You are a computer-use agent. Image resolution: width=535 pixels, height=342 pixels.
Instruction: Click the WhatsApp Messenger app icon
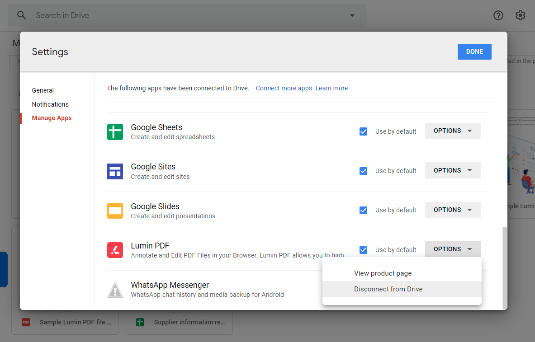115,290
